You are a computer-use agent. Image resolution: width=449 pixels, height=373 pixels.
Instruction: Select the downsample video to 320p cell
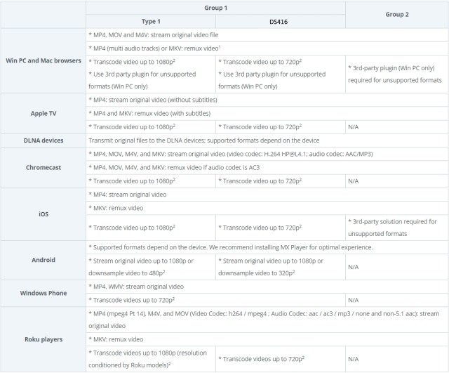[x=281, y=267]
